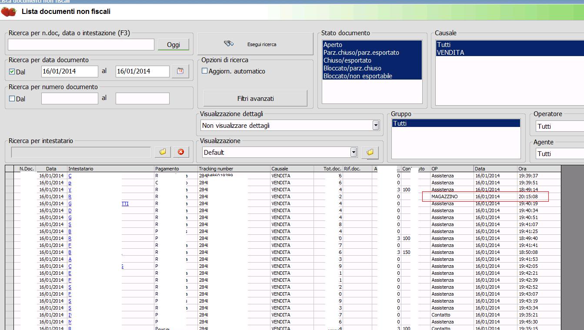584x330 pixels.
Task: Select Chiuso/esportato in Stato documento list
Action: [347, 60]
